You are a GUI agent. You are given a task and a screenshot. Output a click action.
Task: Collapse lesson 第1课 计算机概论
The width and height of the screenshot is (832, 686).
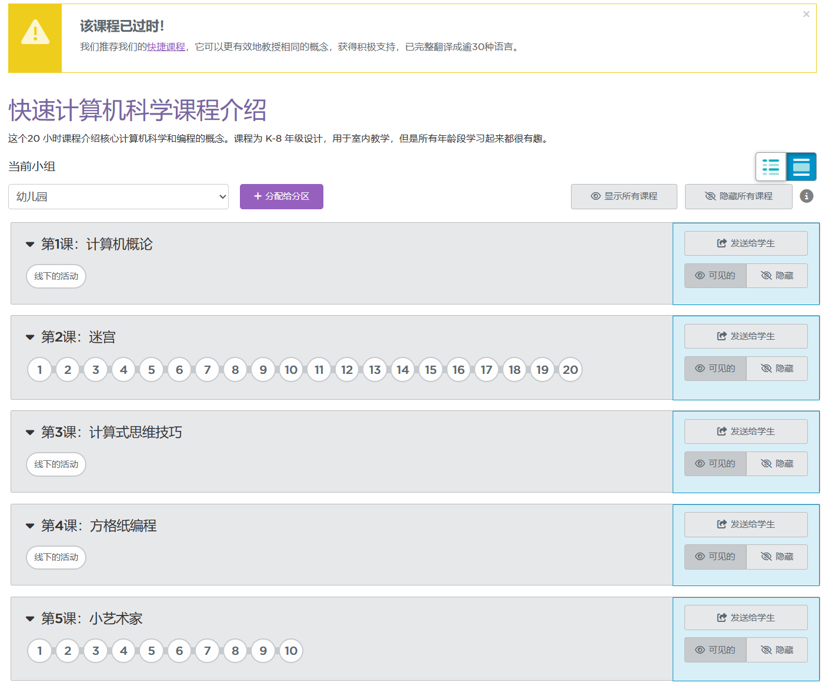click(30, 245)
